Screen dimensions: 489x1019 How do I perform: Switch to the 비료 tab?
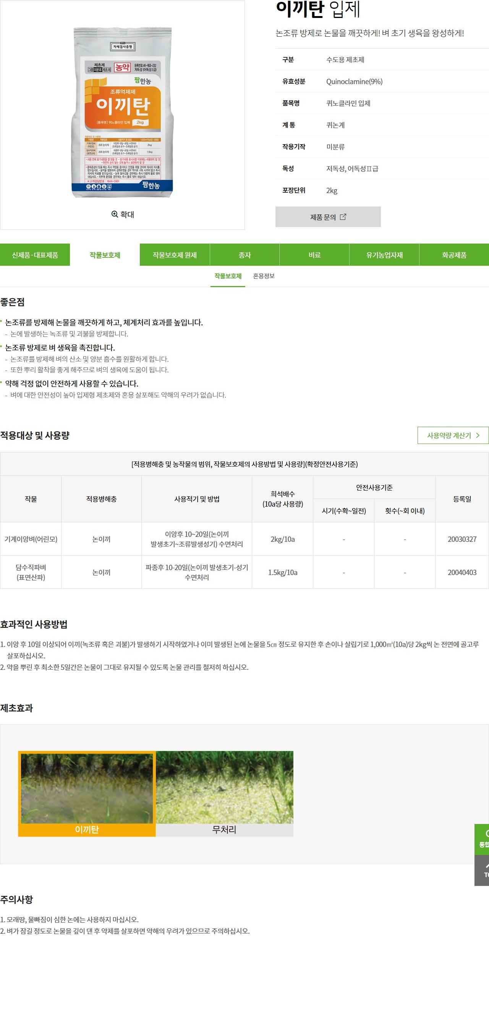(x=315, y=255)
